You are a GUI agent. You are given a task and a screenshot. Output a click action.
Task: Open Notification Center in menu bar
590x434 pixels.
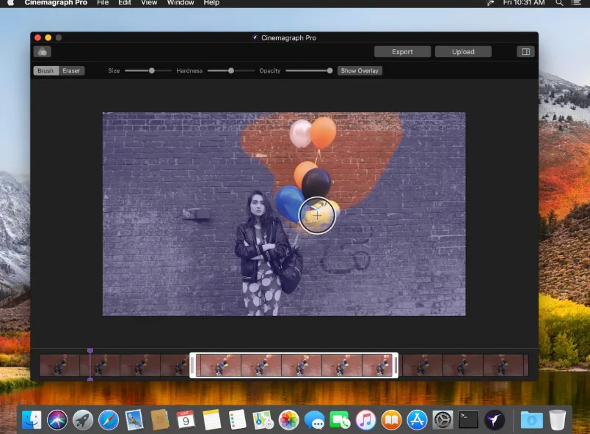[576, 3]
